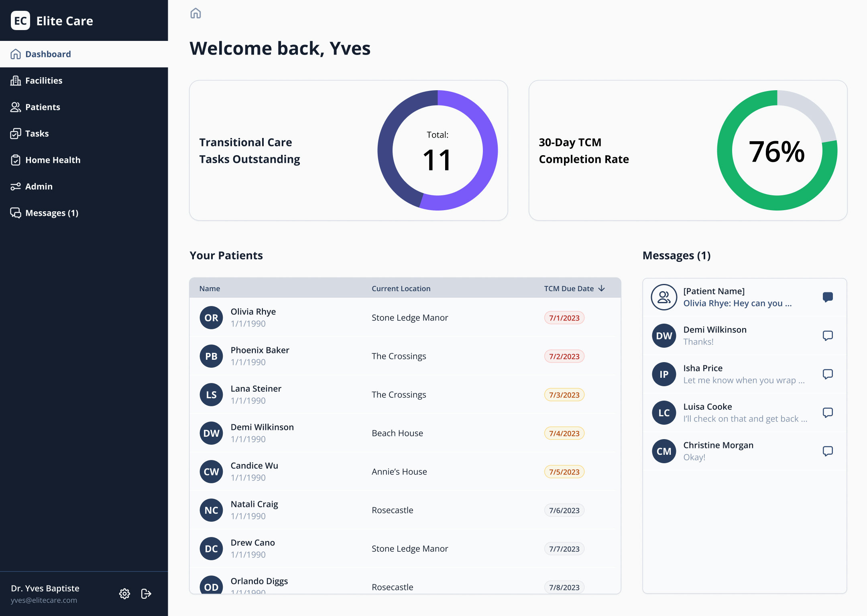
Task: Click the settings gear near Dr. Yves Baptiste
Action: click(x=124, y=594)
